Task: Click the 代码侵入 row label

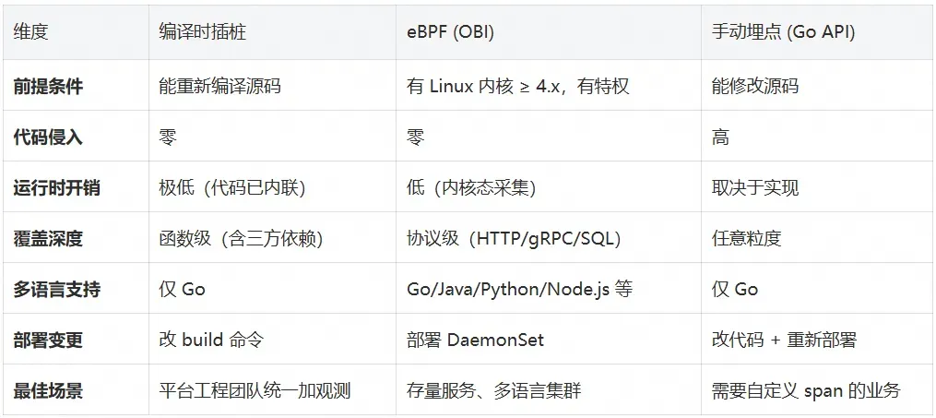Action: [48, 137]
